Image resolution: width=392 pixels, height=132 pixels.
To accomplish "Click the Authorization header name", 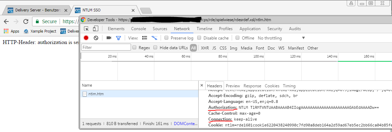I will [223, 107].
